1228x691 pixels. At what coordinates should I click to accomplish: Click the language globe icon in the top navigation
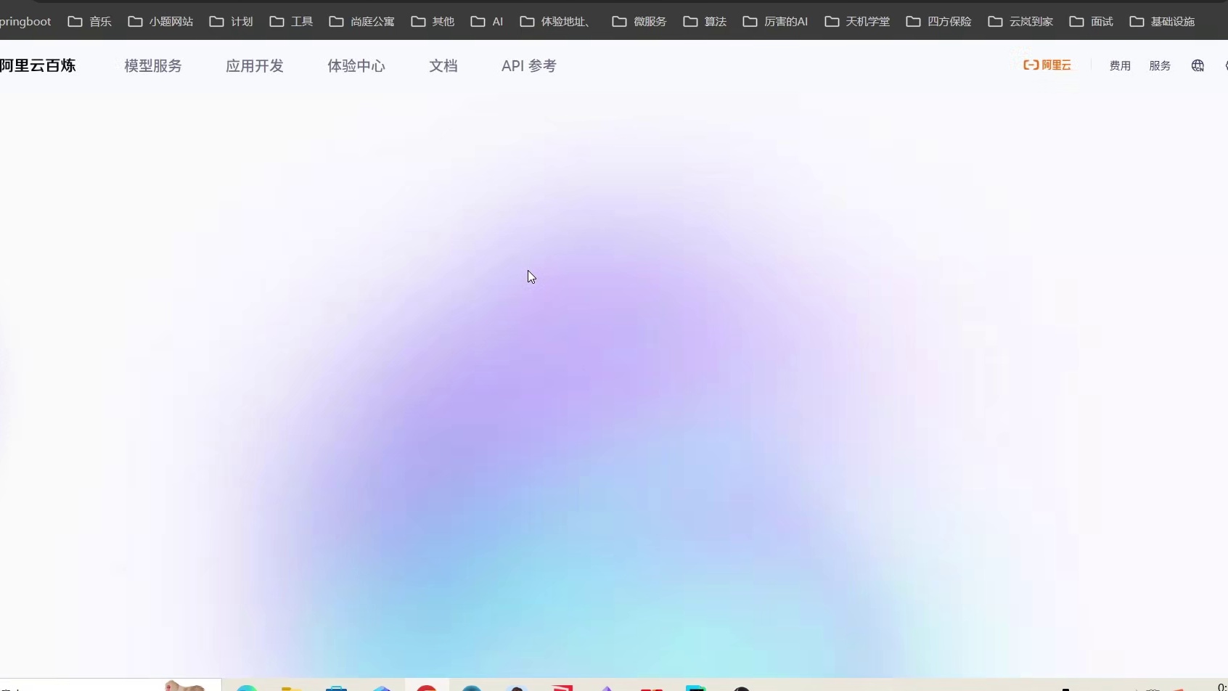pyautogui.click(x=1198, y=65)
